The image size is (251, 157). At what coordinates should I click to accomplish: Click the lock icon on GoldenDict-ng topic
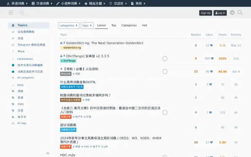(61, 43)
